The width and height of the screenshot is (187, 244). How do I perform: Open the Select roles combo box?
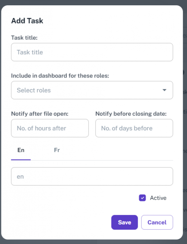(x=87, y=90)
